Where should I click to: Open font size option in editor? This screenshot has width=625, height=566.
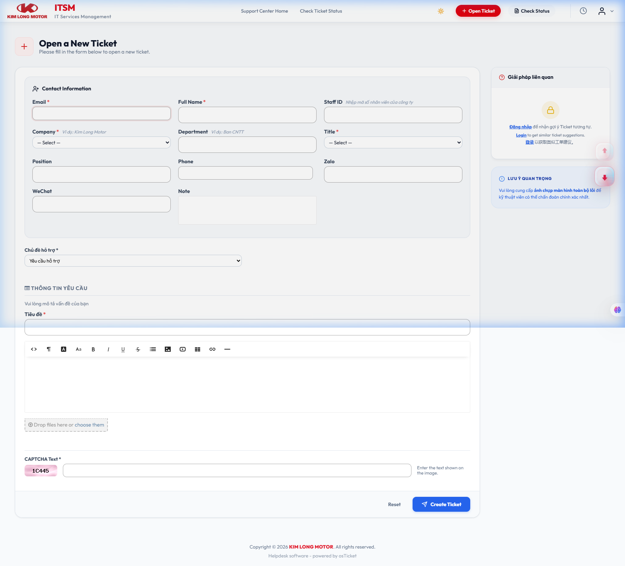coord(78,349)
